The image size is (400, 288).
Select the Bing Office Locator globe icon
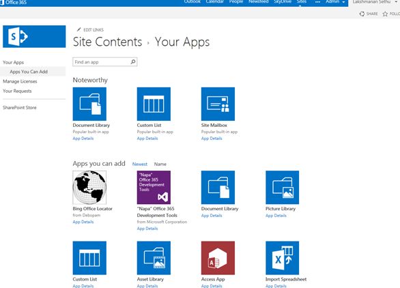[89, 188]
